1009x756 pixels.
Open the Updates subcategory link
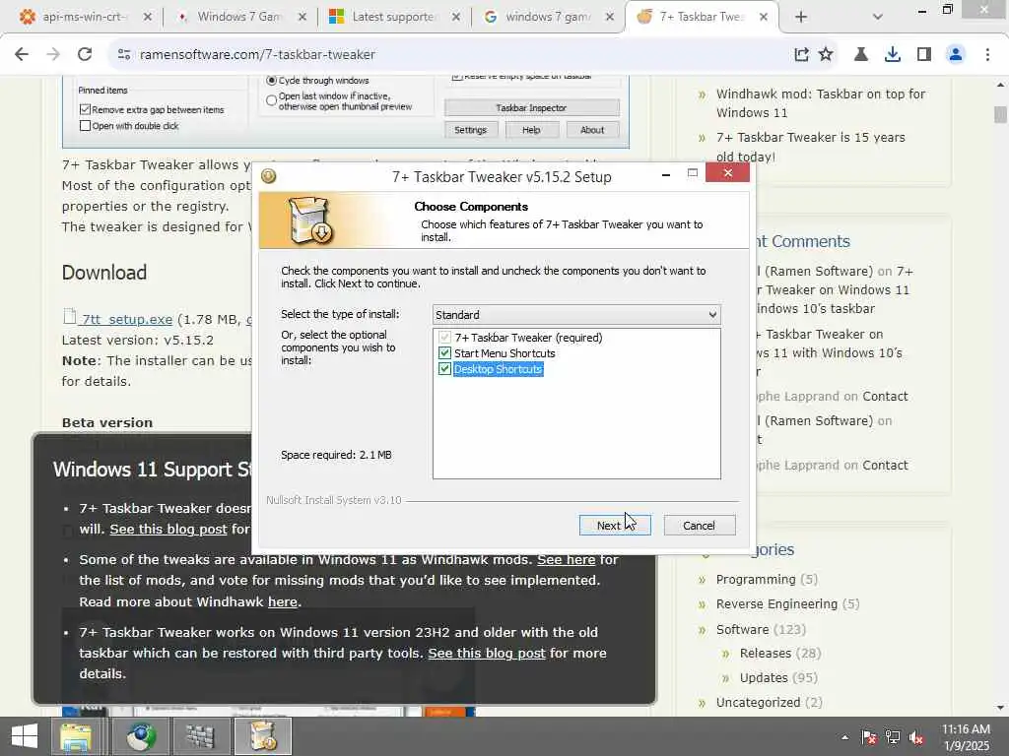pos(764,677)
